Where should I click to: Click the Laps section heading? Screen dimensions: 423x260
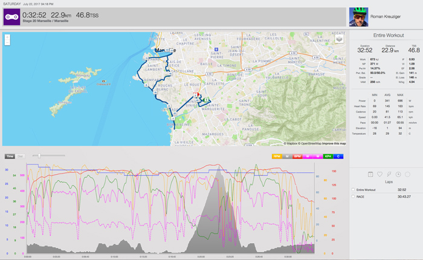pyautogui.click(x=389, y=182)
